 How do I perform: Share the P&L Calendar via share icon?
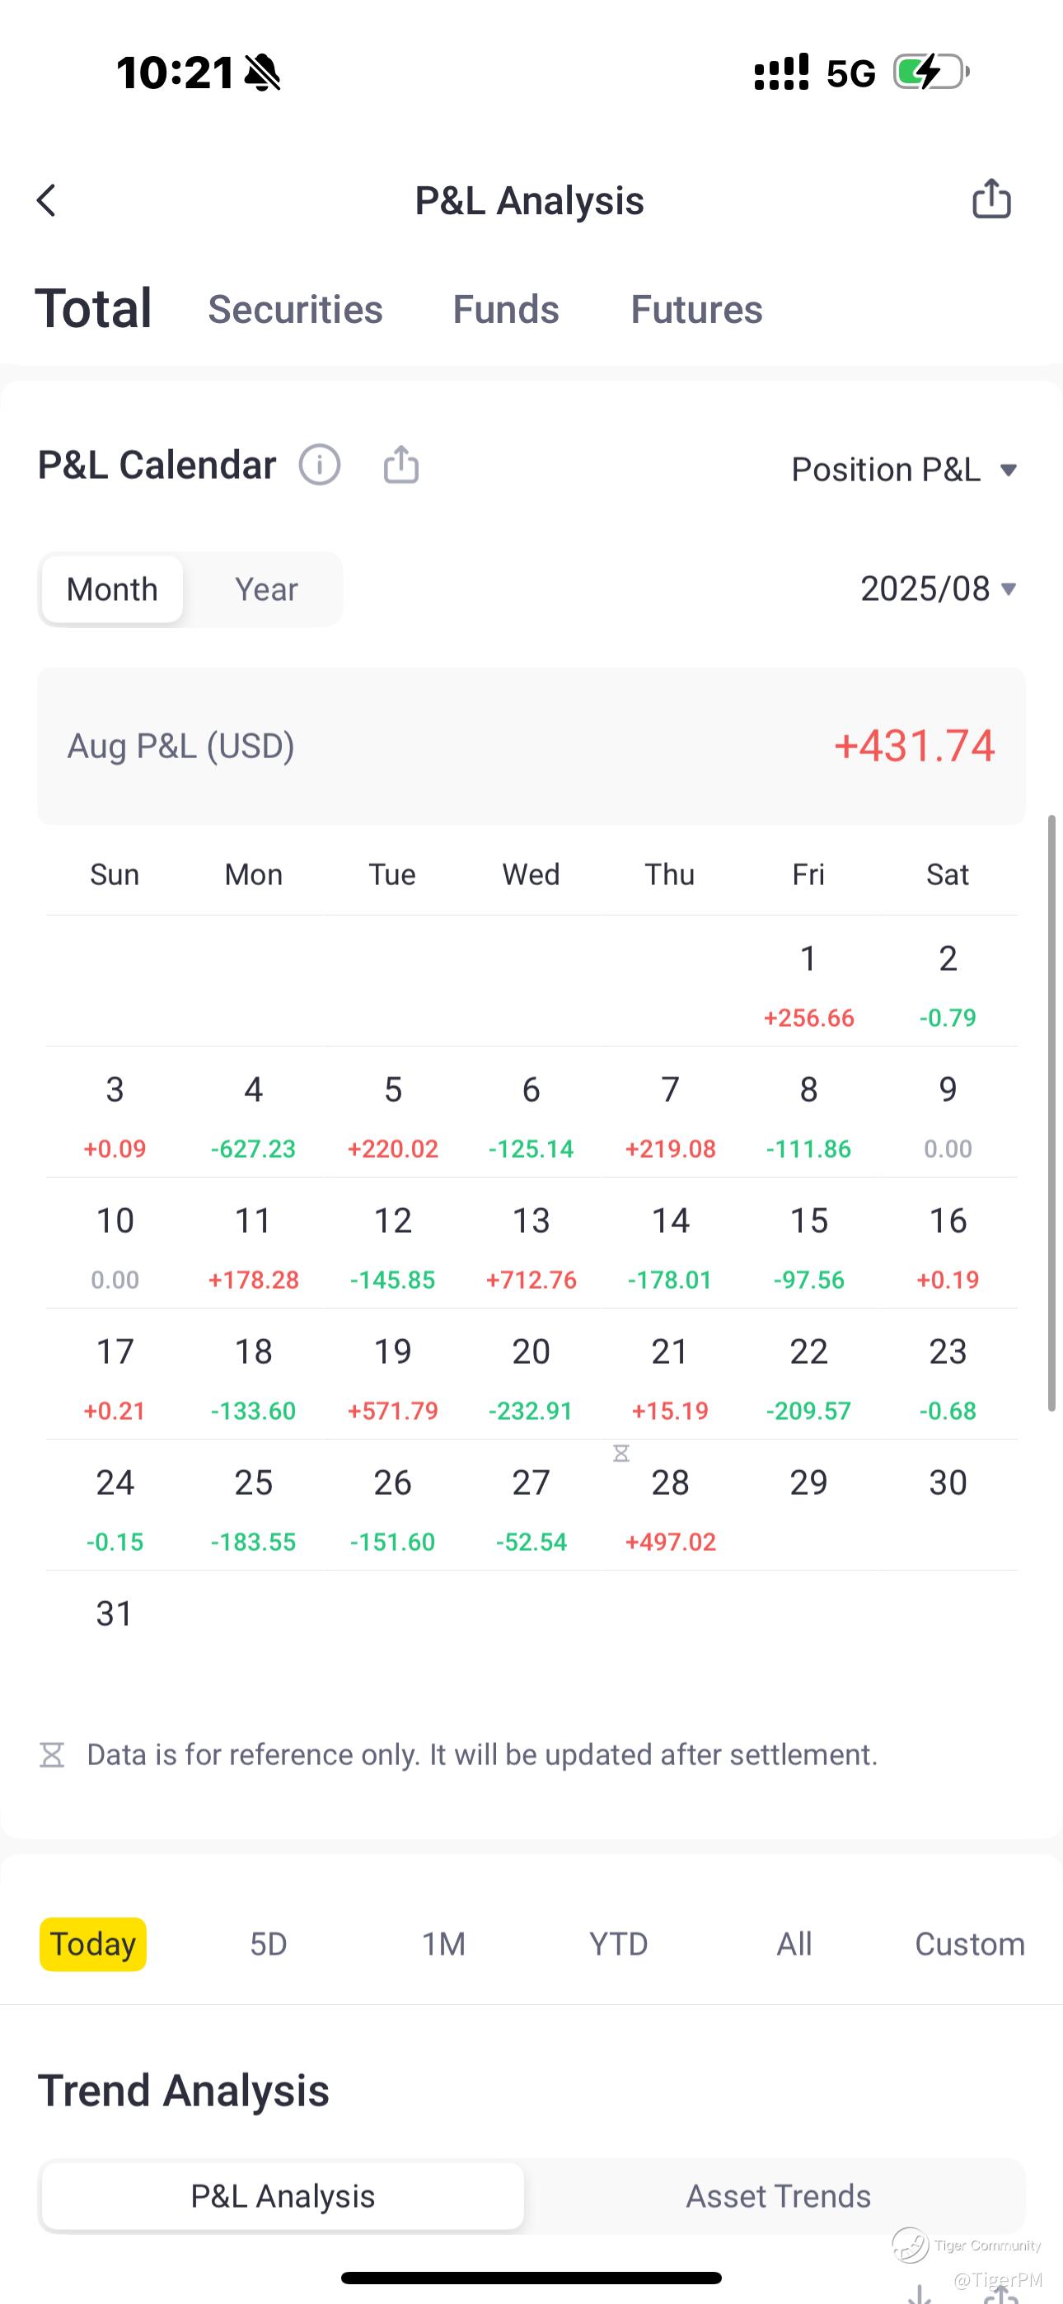coord(400,465)
